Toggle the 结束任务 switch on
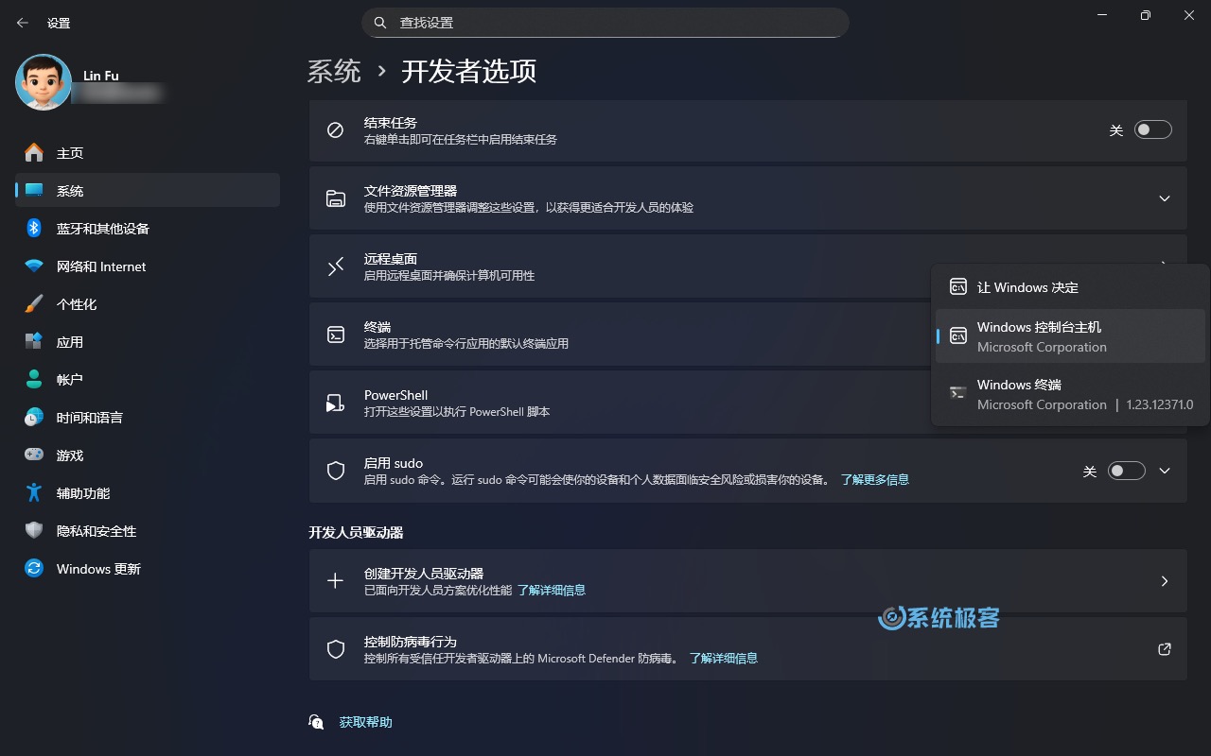 [x=1152, y=129]
